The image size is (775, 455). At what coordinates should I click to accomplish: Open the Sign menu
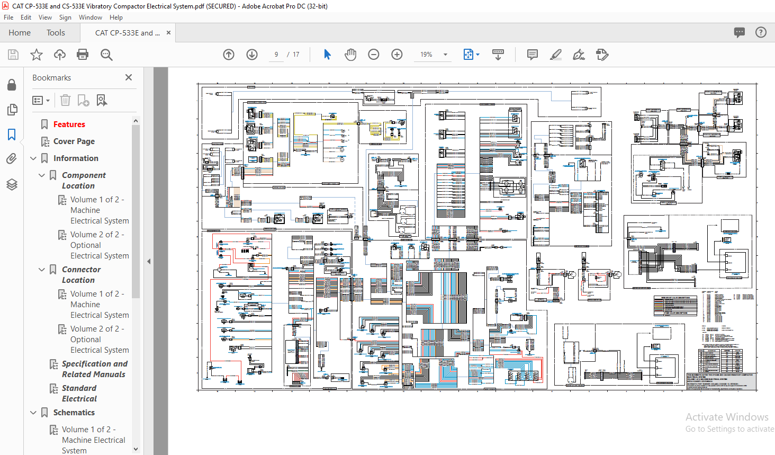click(65, 17)
